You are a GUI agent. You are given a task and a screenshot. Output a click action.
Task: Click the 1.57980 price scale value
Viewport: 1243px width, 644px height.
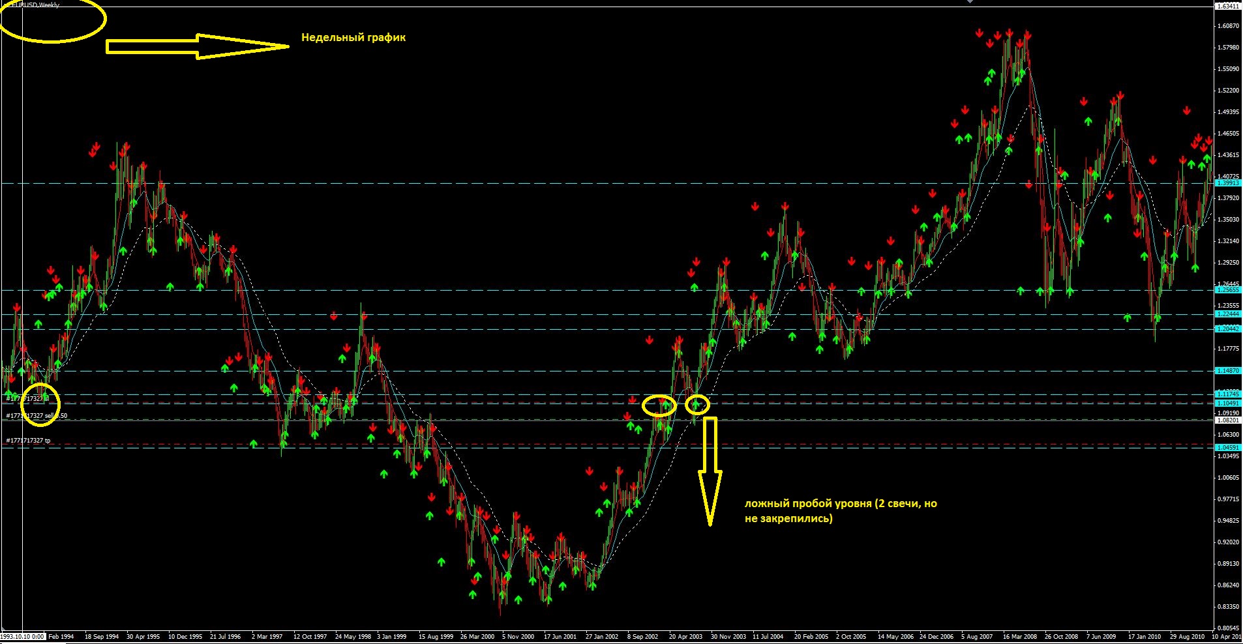pos(1228,48)
